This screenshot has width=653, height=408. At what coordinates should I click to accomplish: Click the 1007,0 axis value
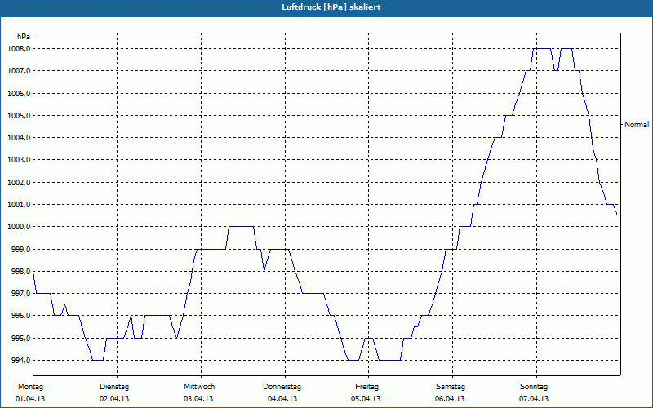click(x=19, y=71)
